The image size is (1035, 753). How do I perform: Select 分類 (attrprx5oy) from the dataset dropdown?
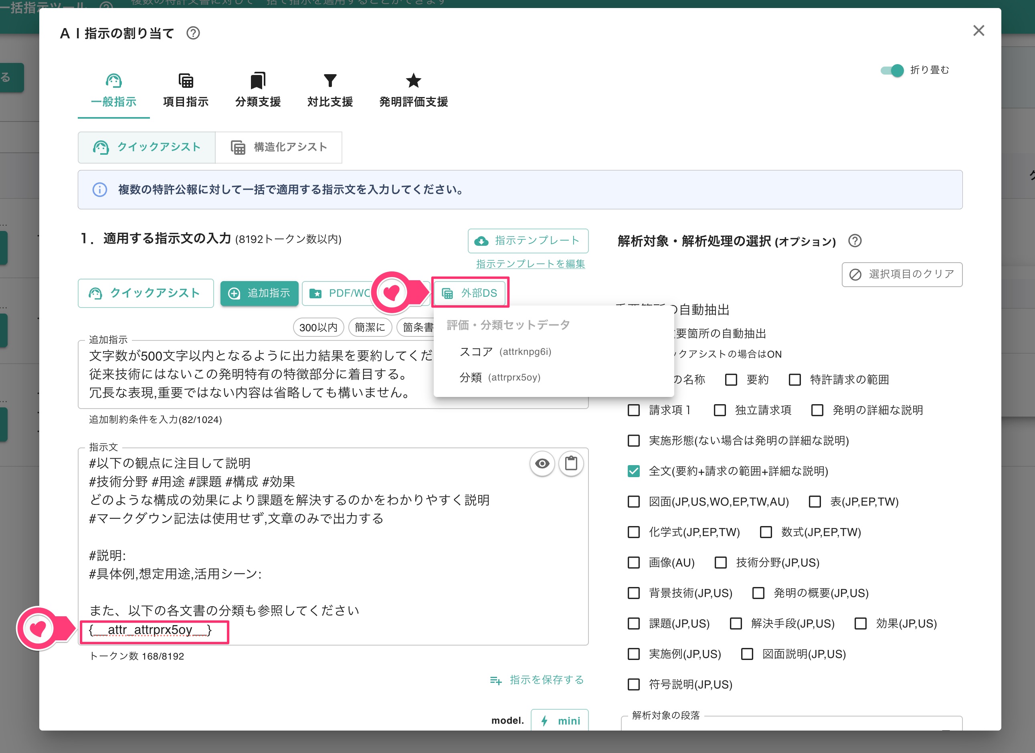click(500, 377)
